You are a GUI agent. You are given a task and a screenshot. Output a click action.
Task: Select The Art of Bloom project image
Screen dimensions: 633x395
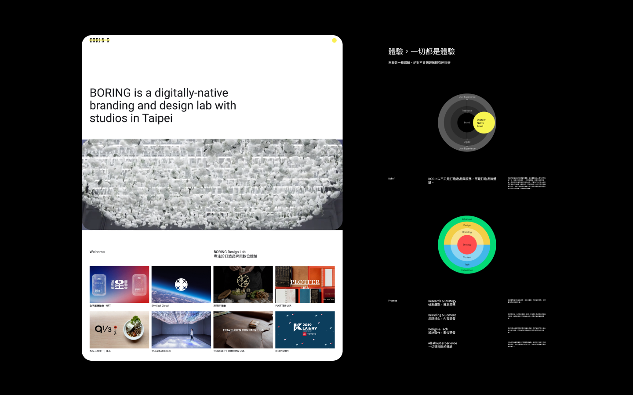pyautogui.click(x=181, y=330)
